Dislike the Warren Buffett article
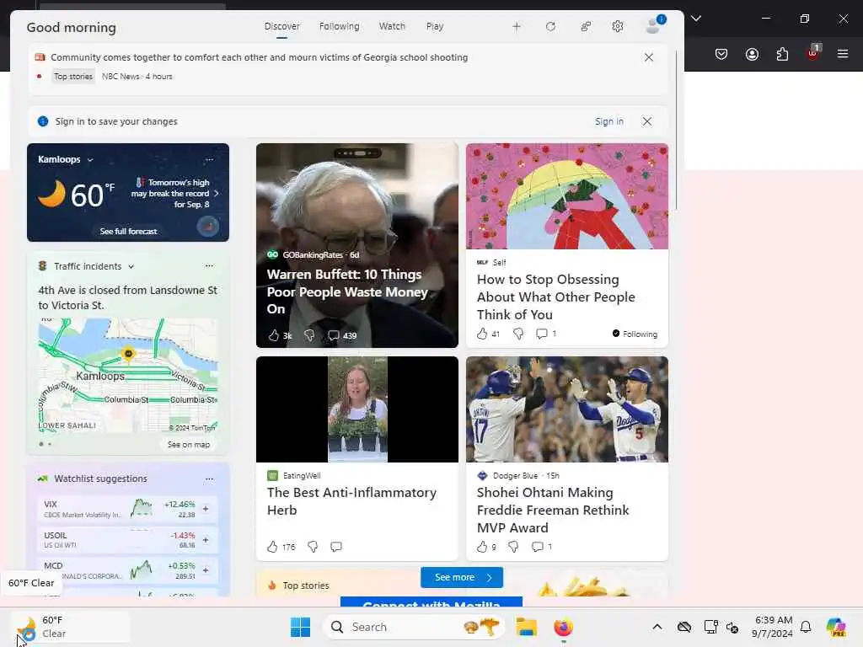This screenshot has width=863, height=647. click(x=309, y=335)
